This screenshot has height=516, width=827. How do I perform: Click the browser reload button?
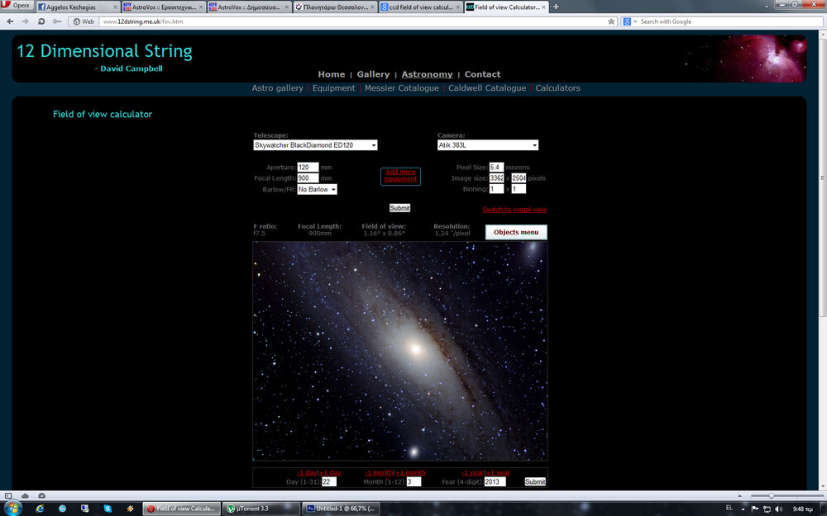tap(41, 21)
